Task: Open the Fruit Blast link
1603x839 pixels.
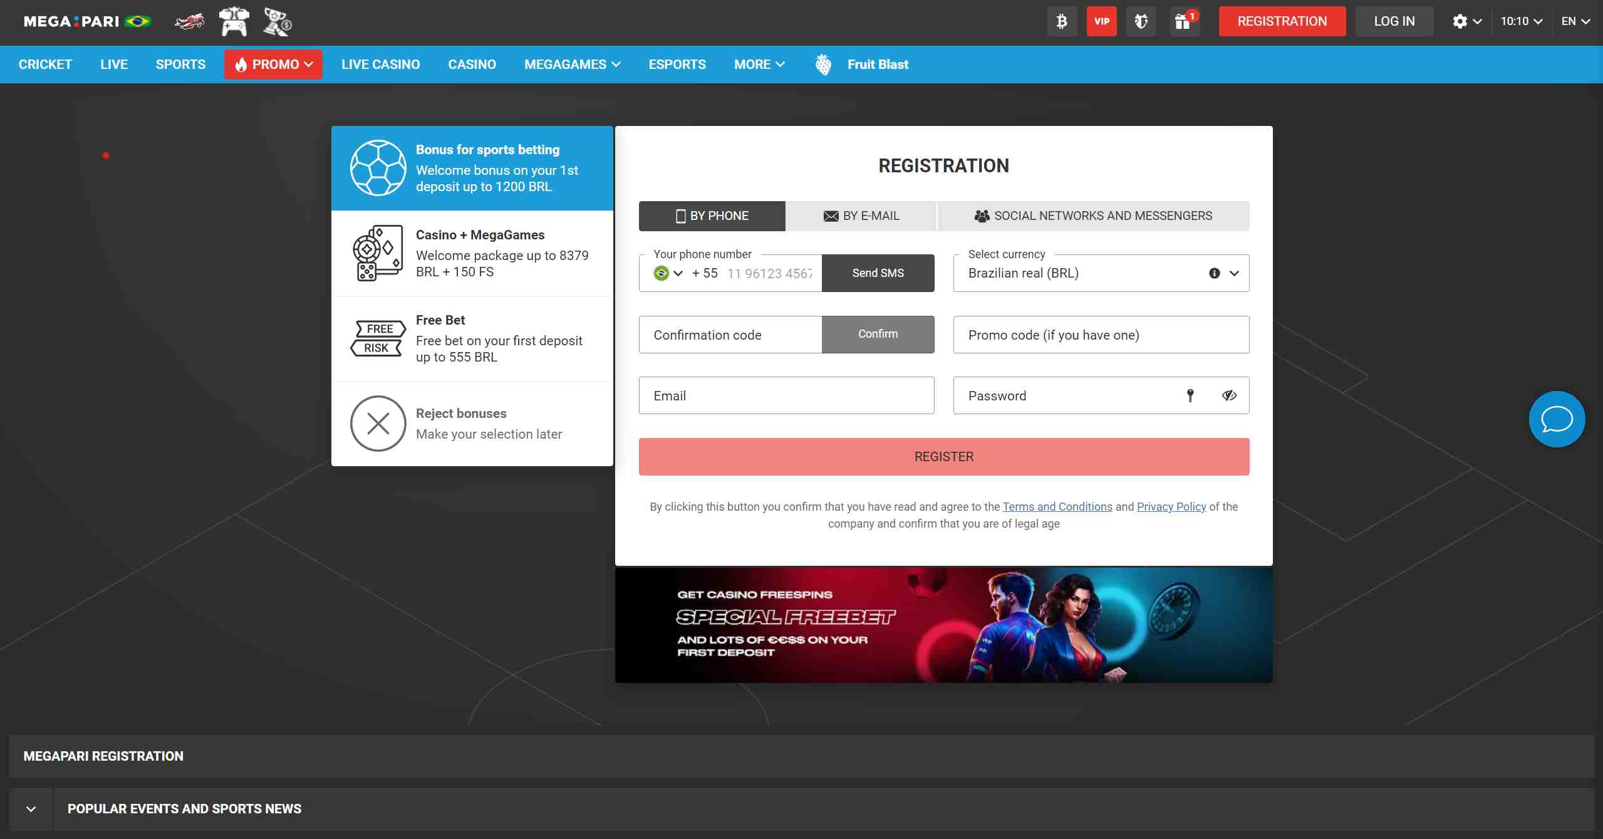Action: 878,65
